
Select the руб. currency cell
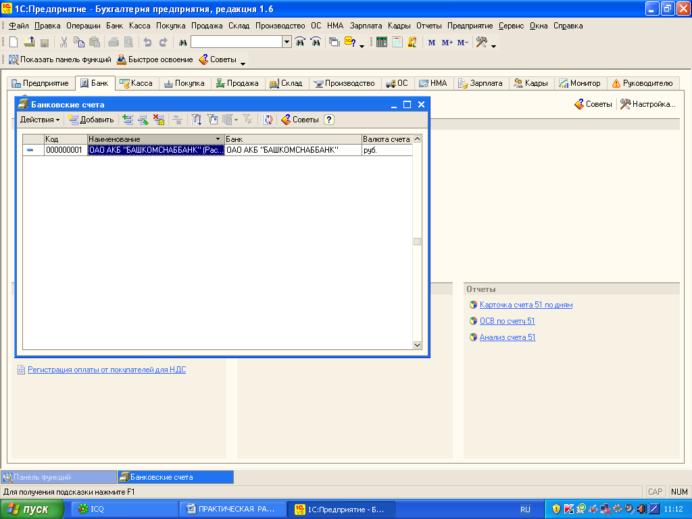tap(387, 150)
